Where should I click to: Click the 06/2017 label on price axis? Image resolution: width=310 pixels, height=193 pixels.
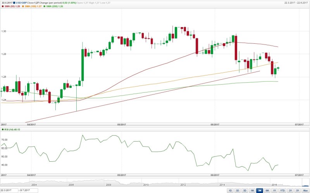pos(215,125)
